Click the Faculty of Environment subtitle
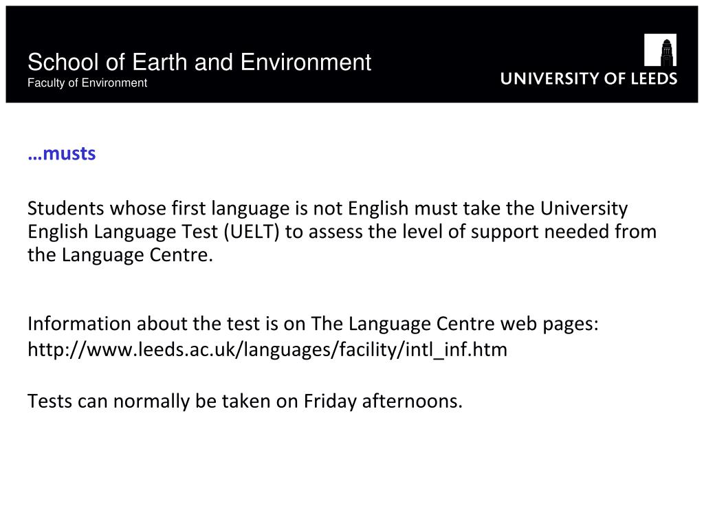 [x=87, y=82]
